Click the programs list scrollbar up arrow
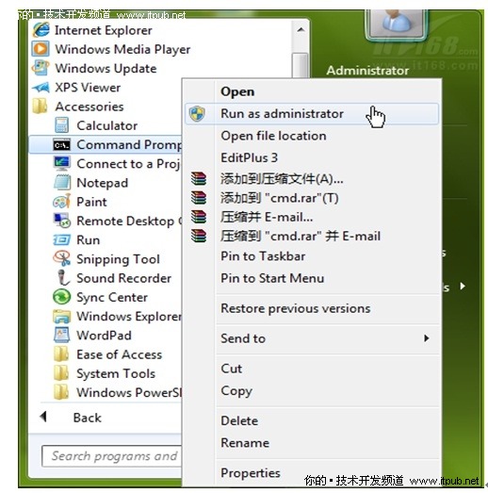Viewport: 488px width, 493px height. [x=301, y=30]
